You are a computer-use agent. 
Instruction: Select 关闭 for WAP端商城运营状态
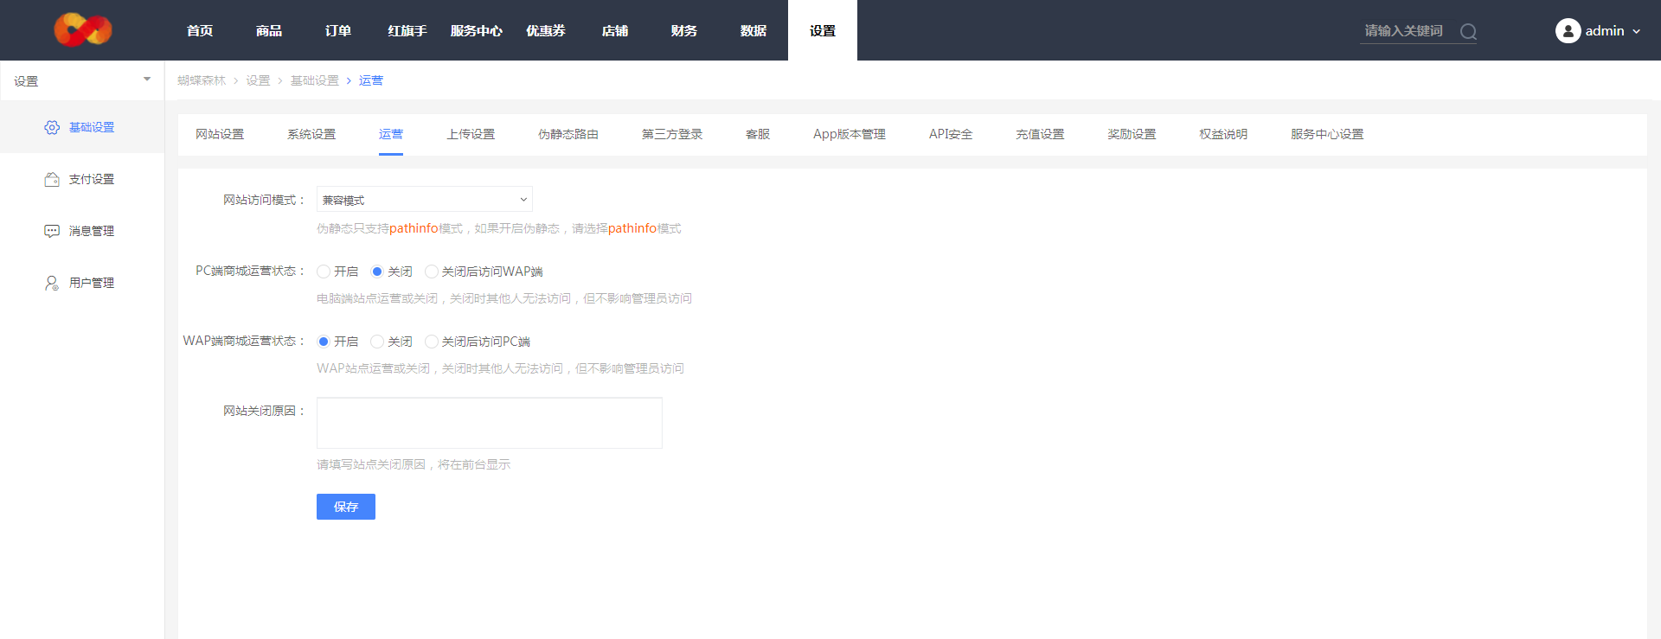click(377, 342)
